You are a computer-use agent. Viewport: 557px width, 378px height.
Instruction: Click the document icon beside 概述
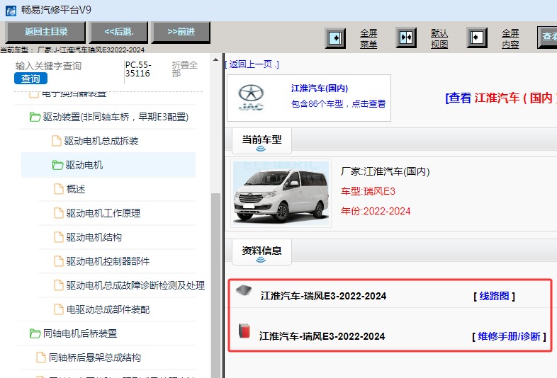[59, 189]
